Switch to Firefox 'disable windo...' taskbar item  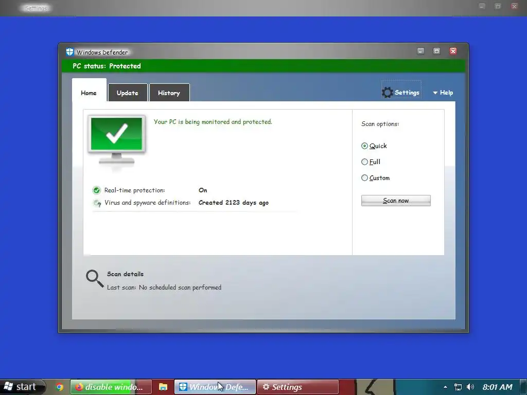pos(111,387)
